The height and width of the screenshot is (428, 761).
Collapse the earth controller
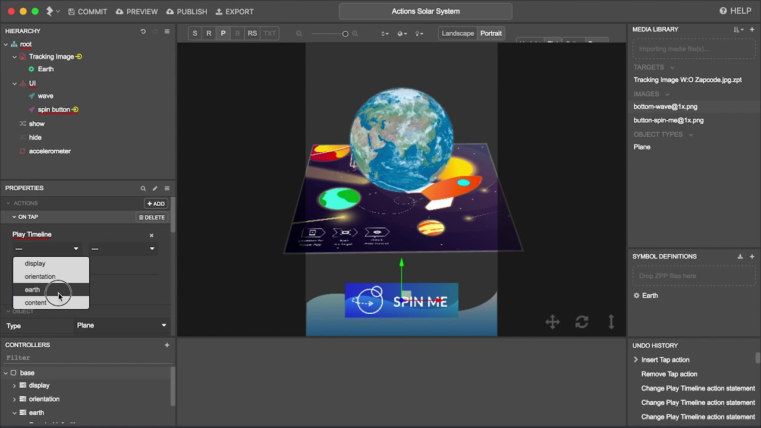coord(15,413)
